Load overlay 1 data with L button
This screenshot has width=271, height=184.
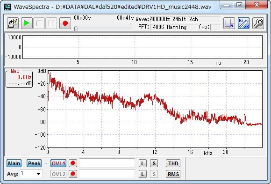point(143,163)
